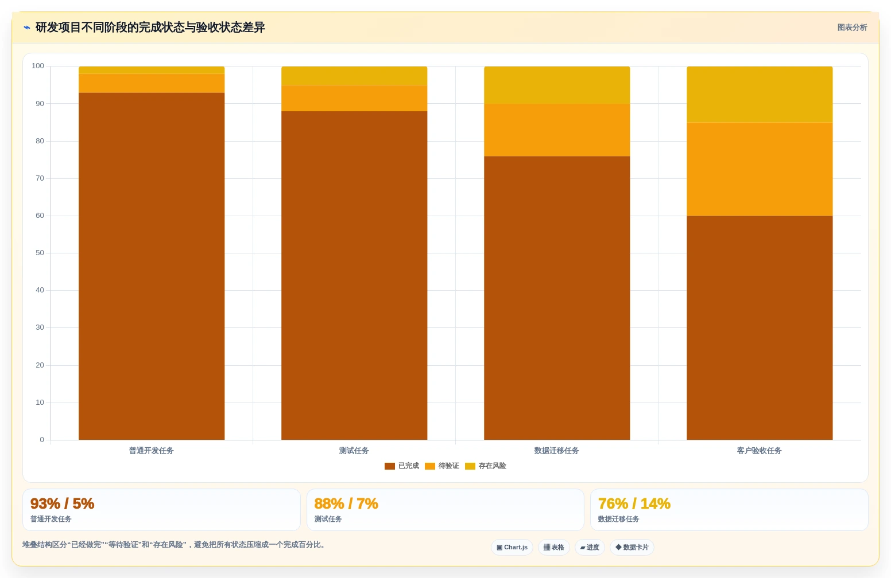Select the 存在风险 segment of 数据迁移任务 bar
The image size is (891, 578).
click(x=557, y=85)
